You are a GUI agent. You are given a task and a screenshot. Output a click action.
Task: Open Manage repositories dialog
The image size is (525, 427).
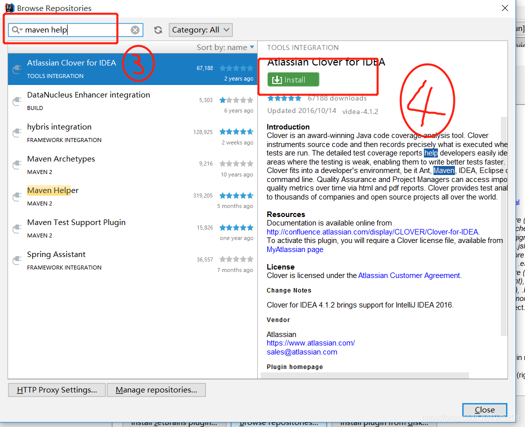156,390
